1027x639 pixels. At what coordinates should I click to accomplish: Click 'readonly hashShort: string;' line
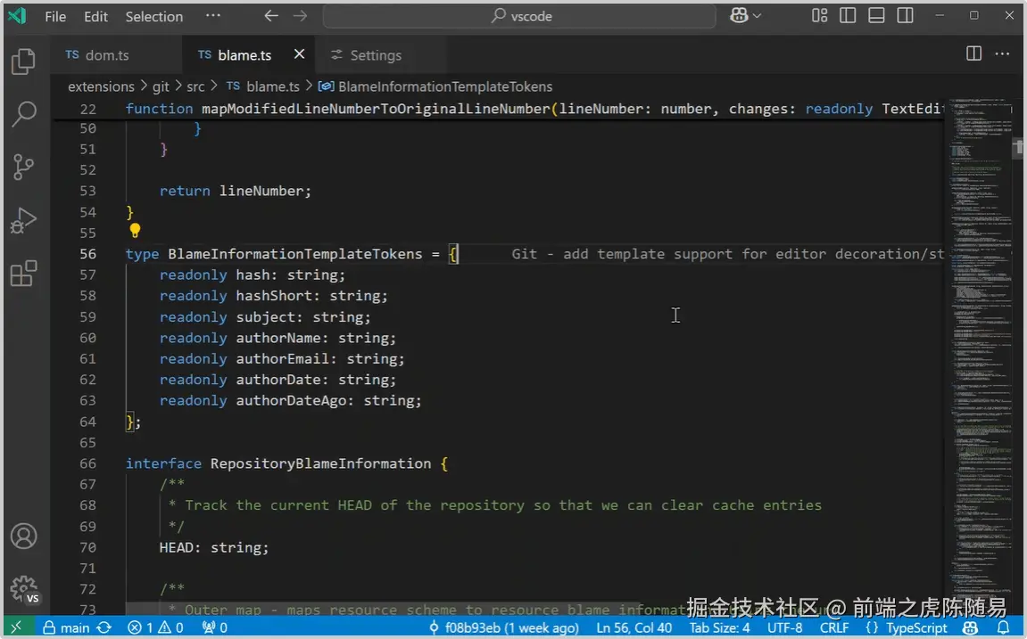(x=274, y=296)
